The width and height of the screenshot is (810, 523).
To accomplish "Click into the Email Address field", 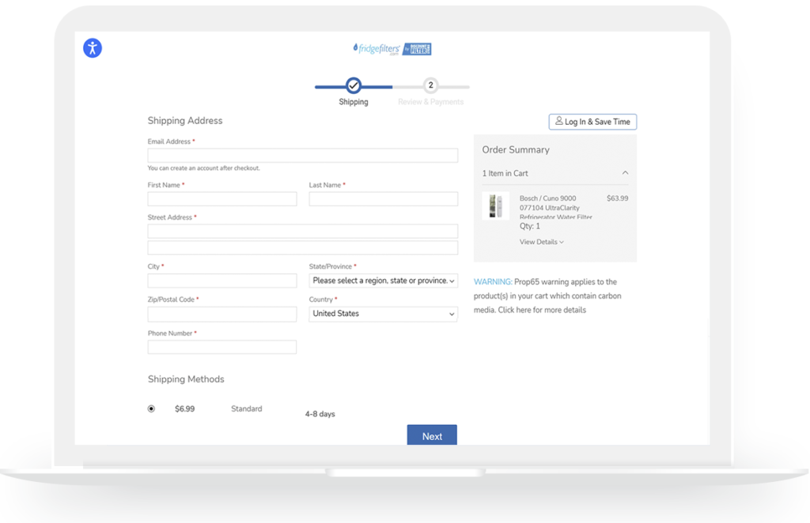I will tap(302, 156).
